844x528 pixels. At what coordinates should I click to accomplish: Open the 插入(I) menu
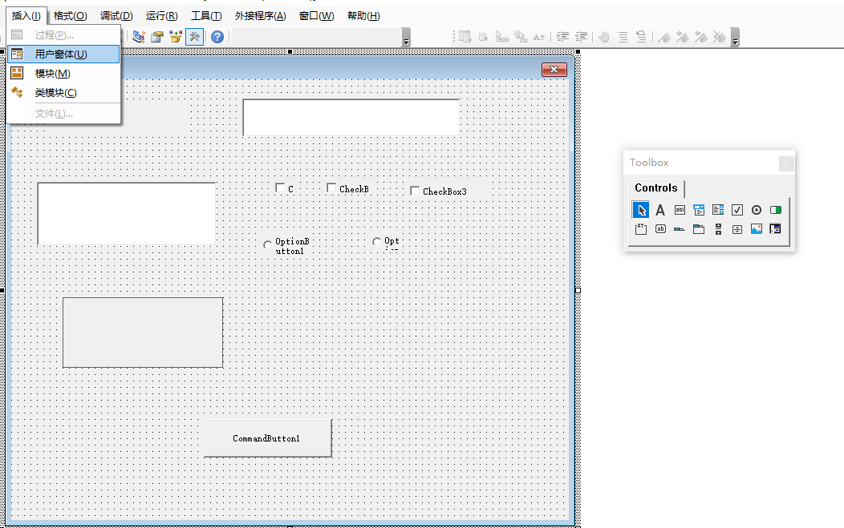coord(26,15)
